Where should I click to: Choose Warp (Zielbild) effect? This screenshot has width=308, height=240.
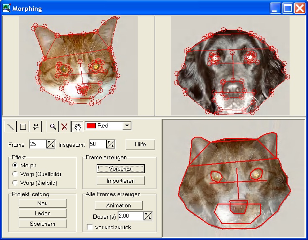coord(15,183)
